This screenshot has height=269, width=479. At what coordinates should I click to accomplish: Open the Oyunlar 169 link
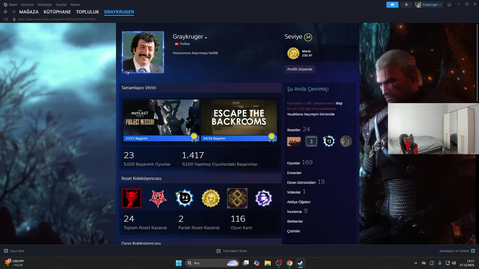[300, 163]
